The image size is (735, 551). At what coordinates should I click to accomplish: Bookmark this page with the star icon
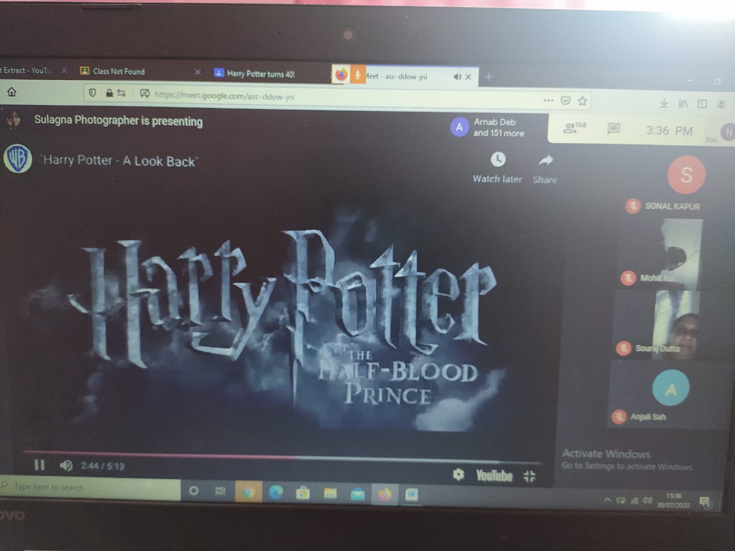coord(582,102)
